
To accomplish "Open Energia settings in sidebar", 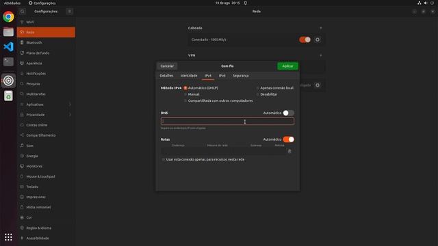I will [x=46, y=156].
